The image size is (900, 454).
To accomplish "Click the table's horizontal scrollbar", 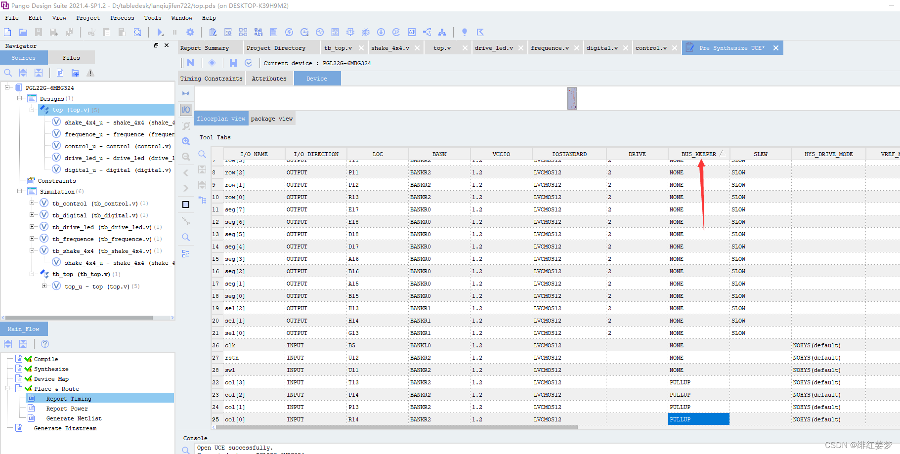I will tap(395, 427).
